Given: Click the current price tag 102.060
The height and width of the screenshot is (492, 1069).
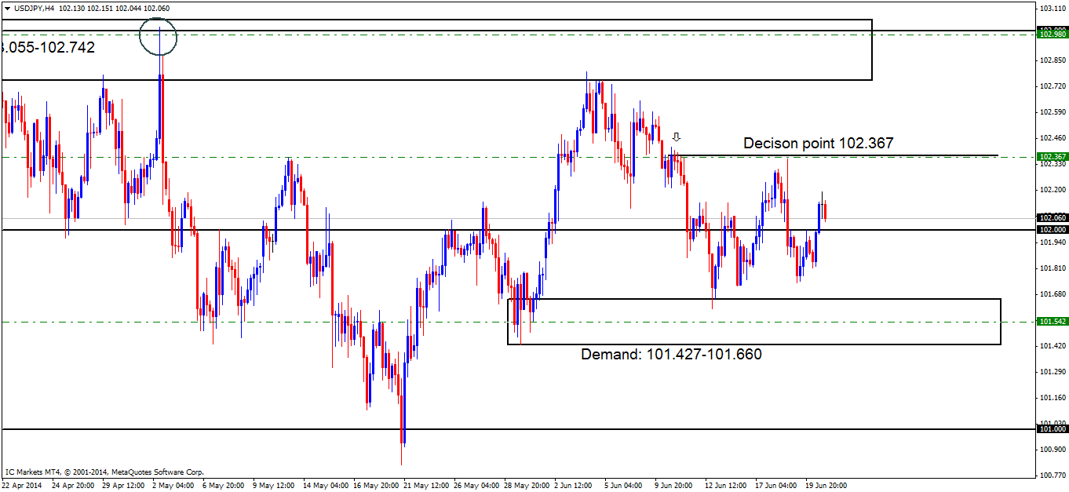Looking at the screenshot, I should [1053, 217].
